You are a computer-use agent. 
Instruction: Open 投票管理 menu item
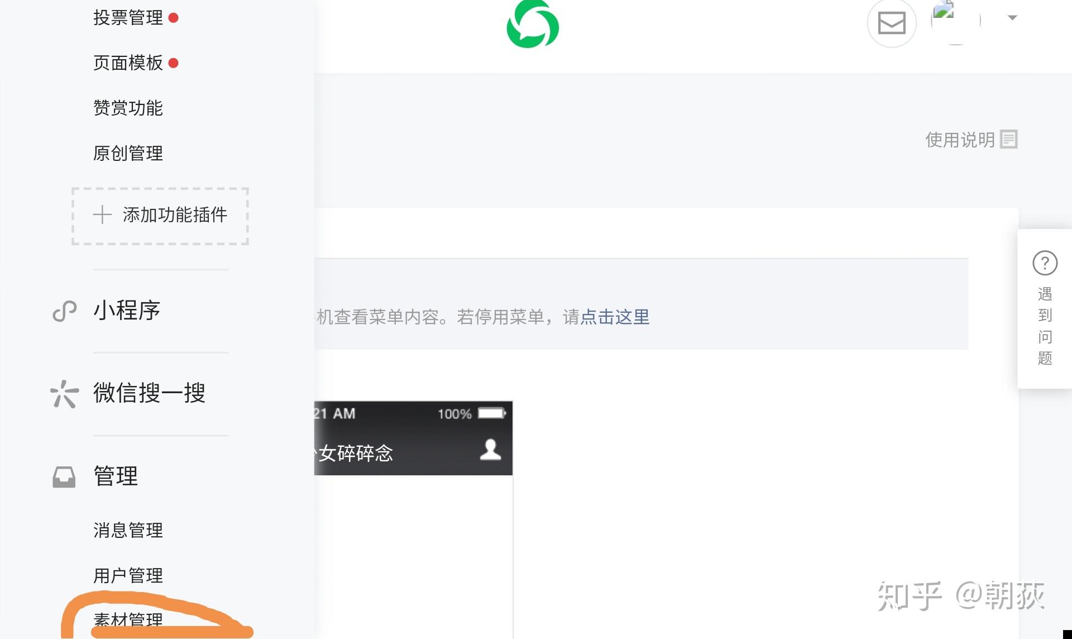(128, 18)
